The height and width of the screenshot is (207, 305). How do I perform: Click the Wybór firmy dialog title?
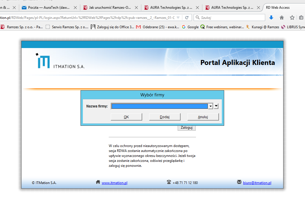tap(152, 95)
